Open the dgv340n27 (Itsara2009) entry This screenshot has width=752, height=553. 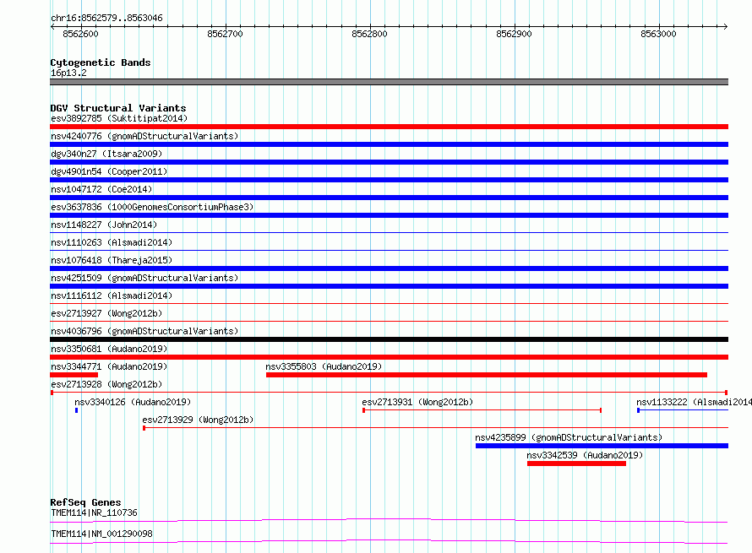click(106, 154)
